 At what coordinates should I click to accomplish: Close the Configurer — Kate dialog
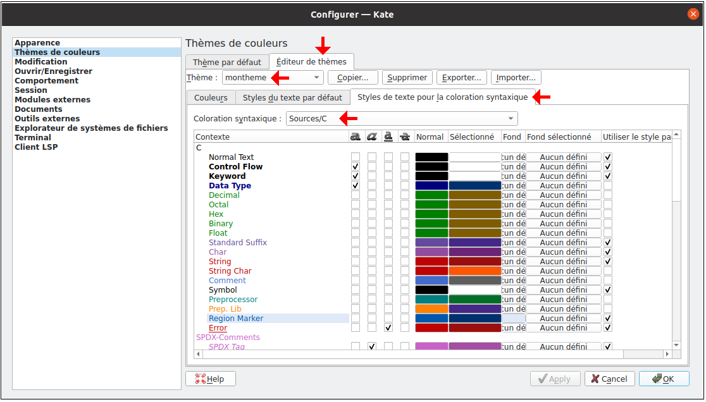[x=693, y=15]
